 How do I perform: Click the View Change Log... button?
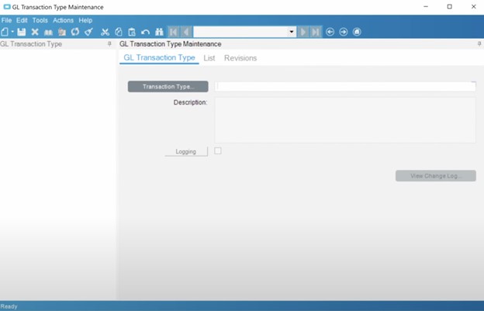(436, 176)
